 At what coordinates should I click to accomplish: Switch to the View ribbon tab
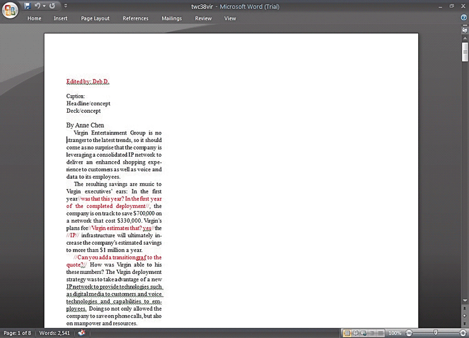coord(230,18)
